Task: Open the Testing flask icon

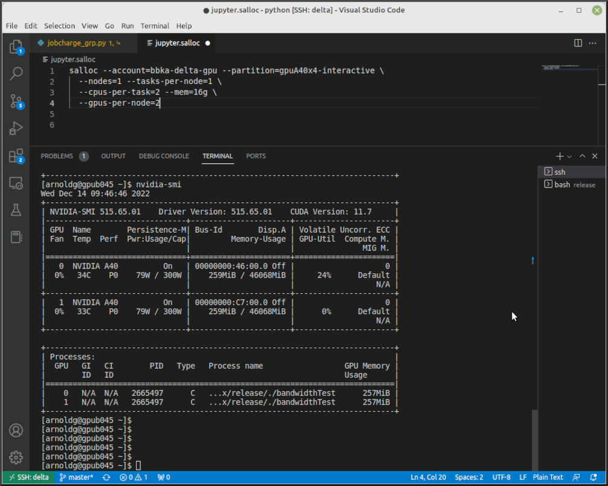Action: (x=16, y=210)
